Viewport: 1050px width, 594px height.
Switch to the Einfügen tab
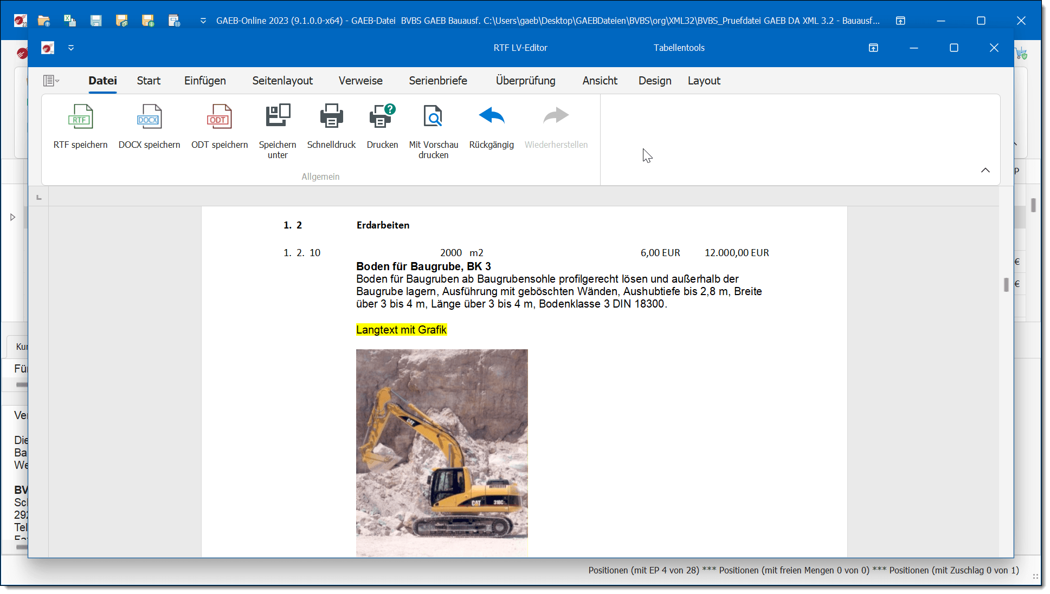click(x=205, y=81)
